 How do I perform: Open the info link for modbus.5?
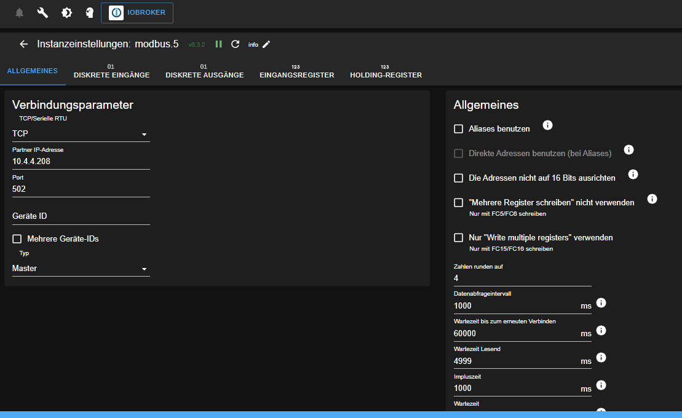pyautogui.click(x=252, y=44)
